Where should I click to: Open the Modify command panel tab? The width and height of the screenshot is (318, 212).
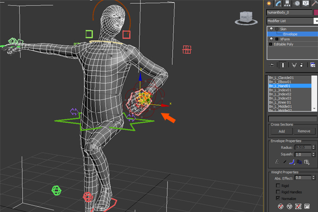pos(278,4)
